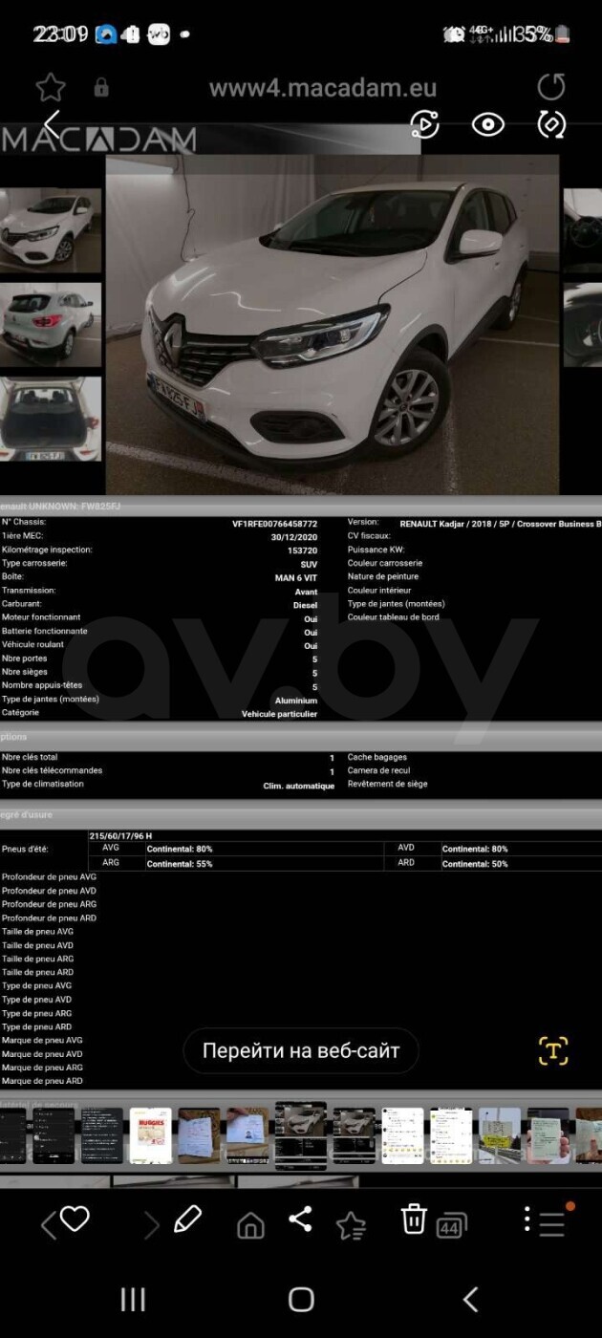Tap the Android back navigation button
This screenshot has width=602, height=1338.
click(x=470, y=1299)
